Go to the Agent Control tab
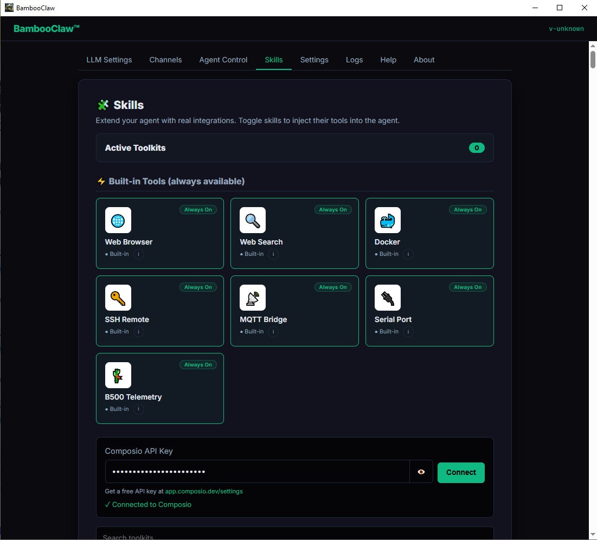The width and height of the screenshot is (597, 540). 223,60
